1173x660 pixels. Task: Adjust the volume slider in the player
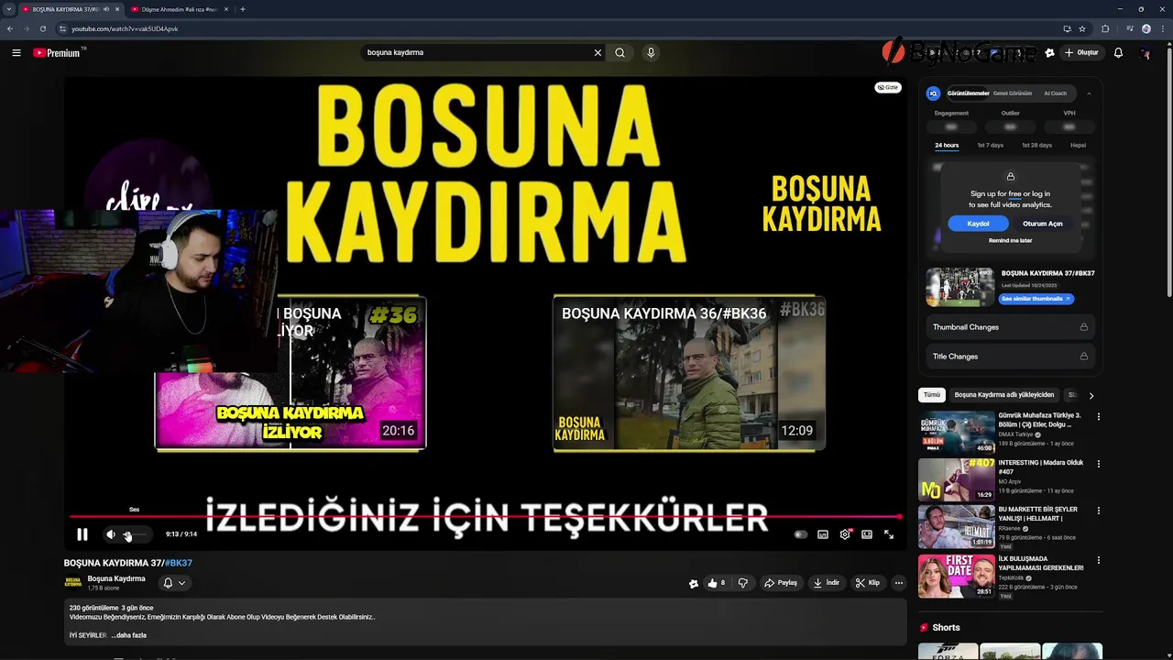(135, 534)
